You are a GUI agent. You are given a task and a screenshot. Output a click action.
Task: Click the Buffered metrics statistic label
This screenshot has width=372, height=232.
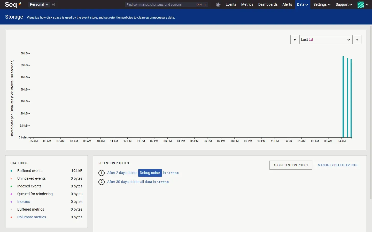(x=31, y=210)
